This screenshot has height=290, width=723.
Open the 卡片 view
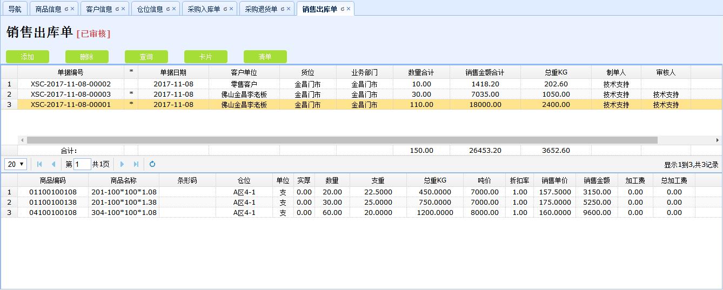pyautogui.click(x=206, y=57)
